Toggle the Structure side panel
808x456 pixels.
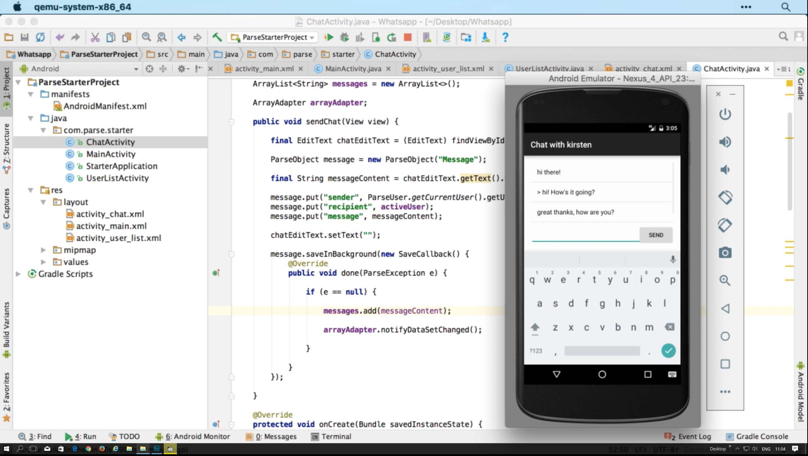coord(6,148)
